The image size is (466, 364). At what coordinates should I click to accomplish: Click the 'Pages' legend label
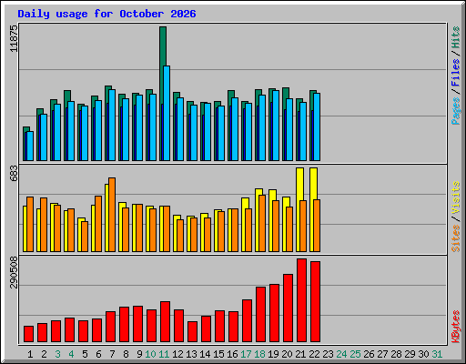tap(456, 111)
